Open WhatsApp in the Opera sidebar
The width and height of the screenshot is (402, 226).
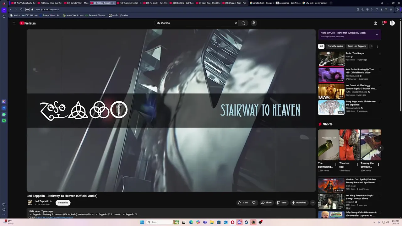tap(4, 114)
